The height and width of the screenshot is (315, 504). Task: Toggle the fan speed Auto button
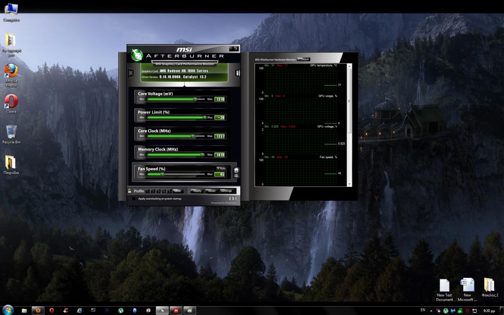click(221, 168)
